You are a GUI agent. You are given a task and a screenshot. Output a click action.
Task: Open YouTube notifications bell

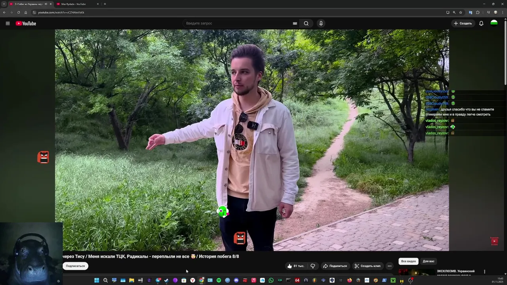481,23
